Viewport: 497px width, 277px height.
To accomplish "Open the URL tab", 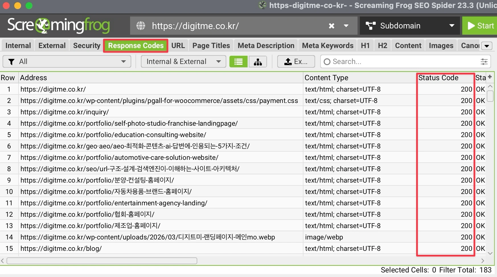I will 178,46.
